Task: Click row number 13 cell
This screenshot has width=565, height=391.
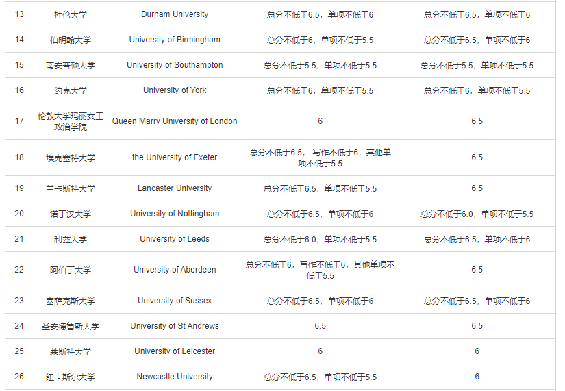Action: (19, 14)
